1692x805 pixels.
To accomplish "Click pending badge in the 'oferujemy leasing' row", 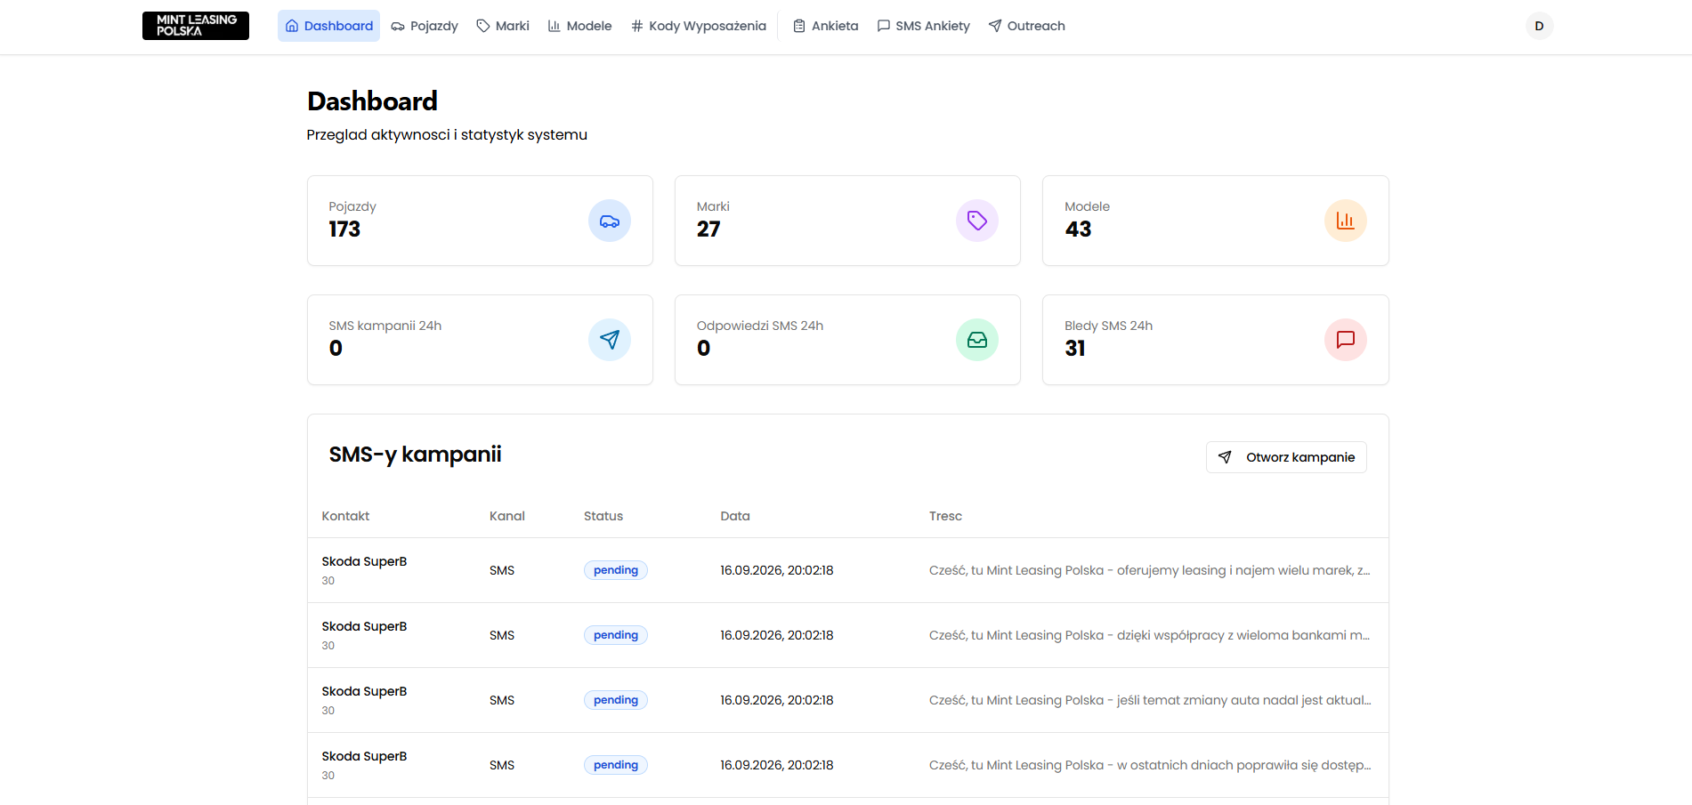I will 616,570.
